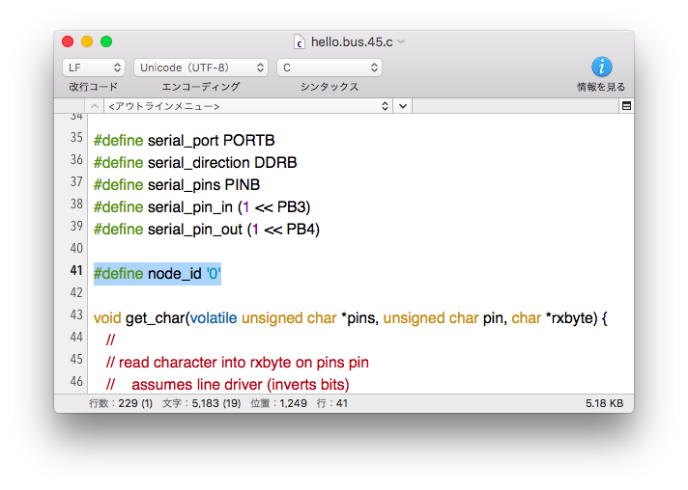Zoom the window with green button

coord(106,41)
